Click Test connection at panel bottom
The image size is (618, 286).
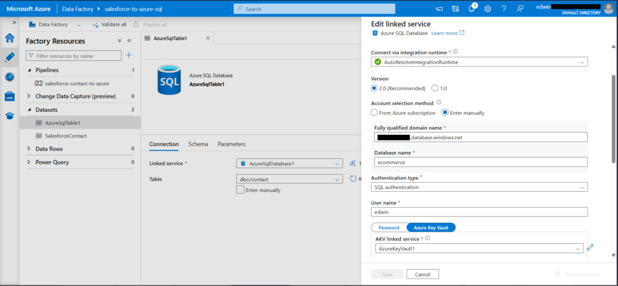click(577, 274)
